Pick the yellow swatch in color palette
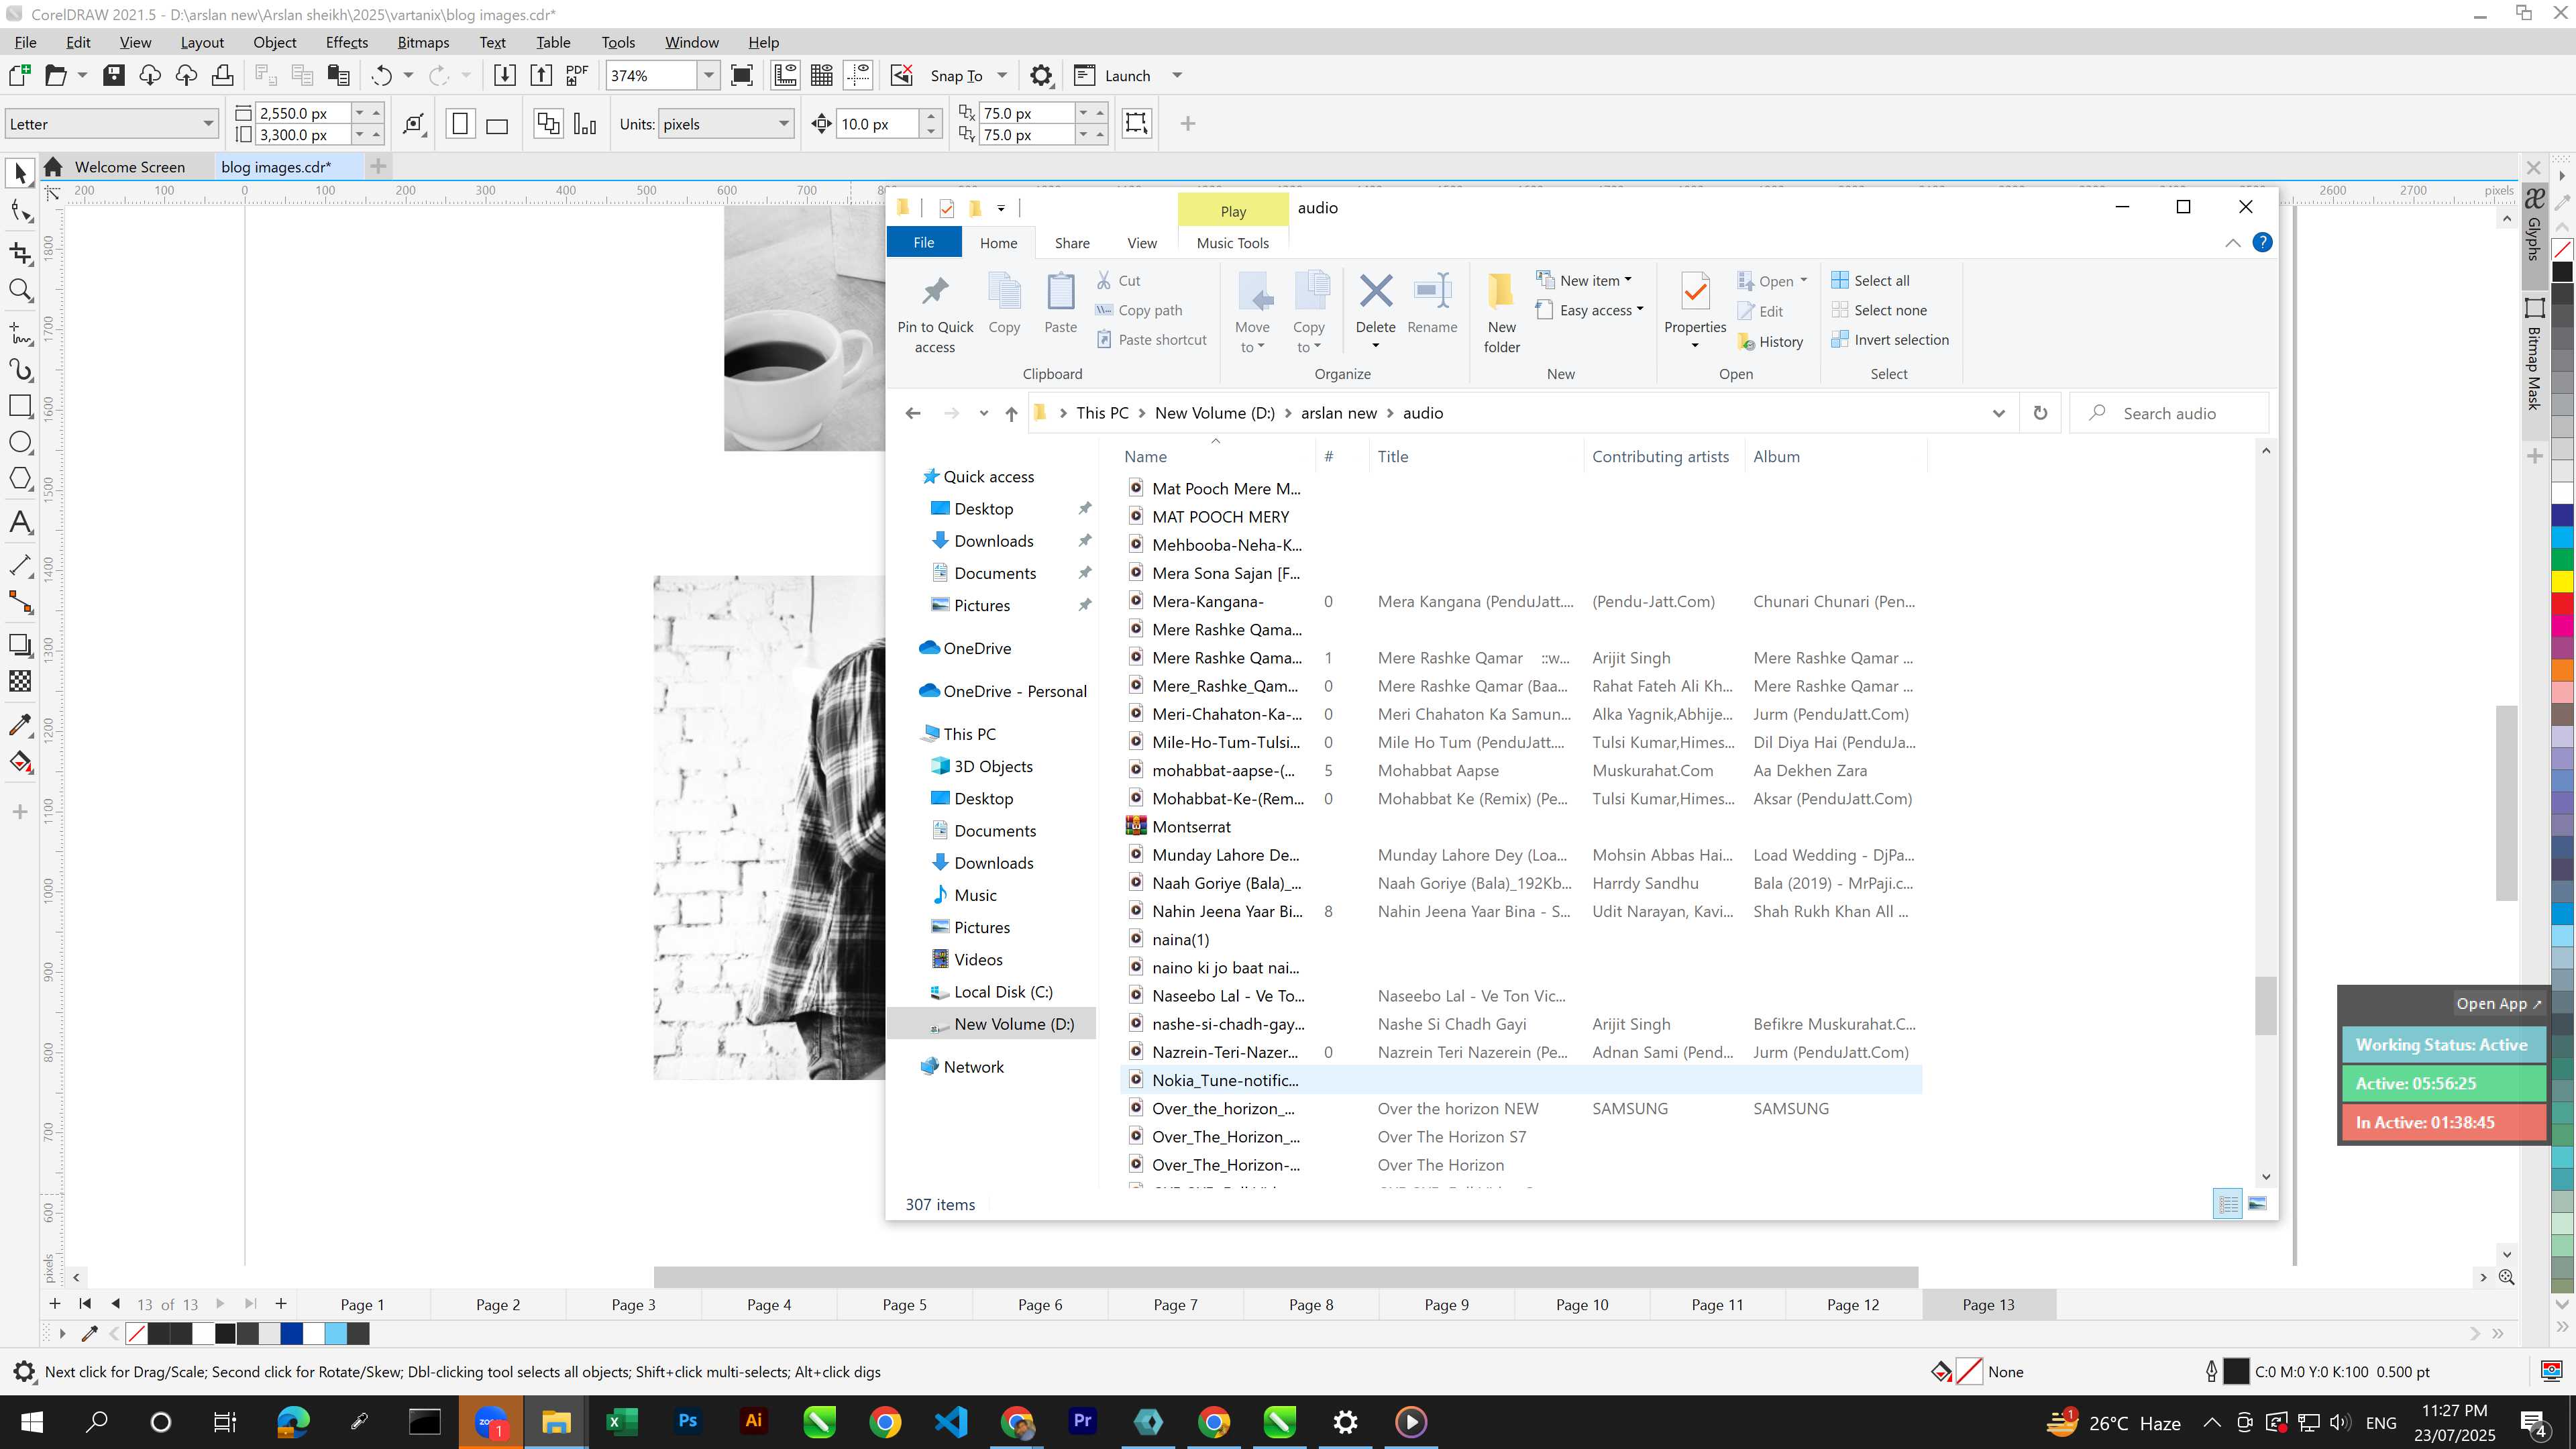 pos(2562,581)
